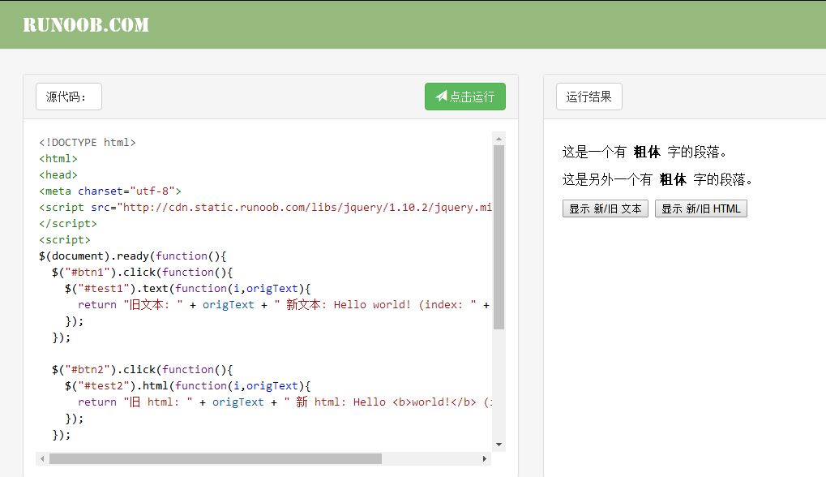Click the code editor scroll up arrow

499,139
